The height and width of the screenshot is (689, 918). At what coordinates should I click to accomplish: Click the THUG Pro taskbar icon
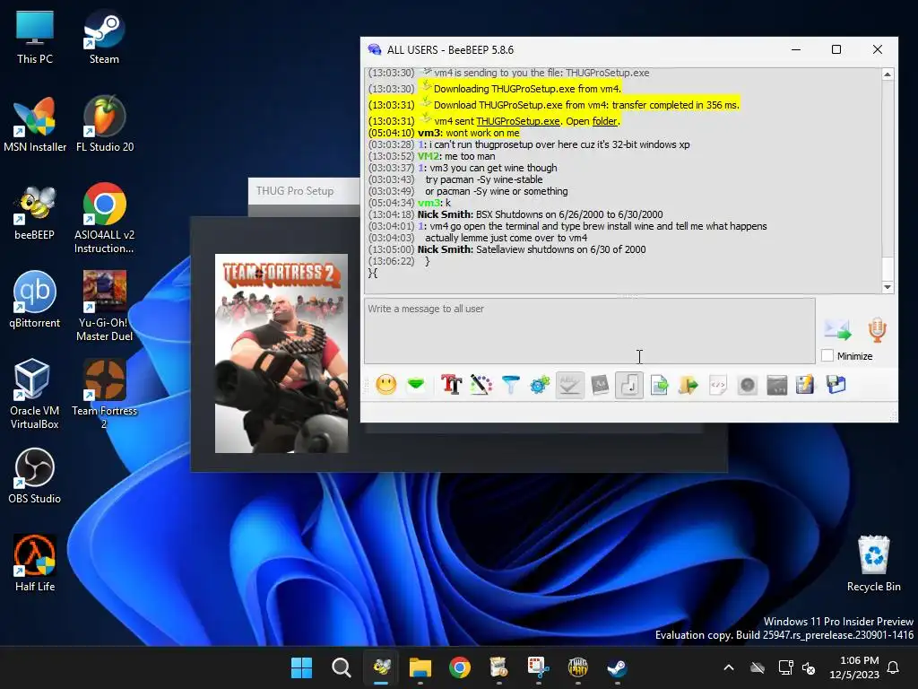(x=578, y=667)
